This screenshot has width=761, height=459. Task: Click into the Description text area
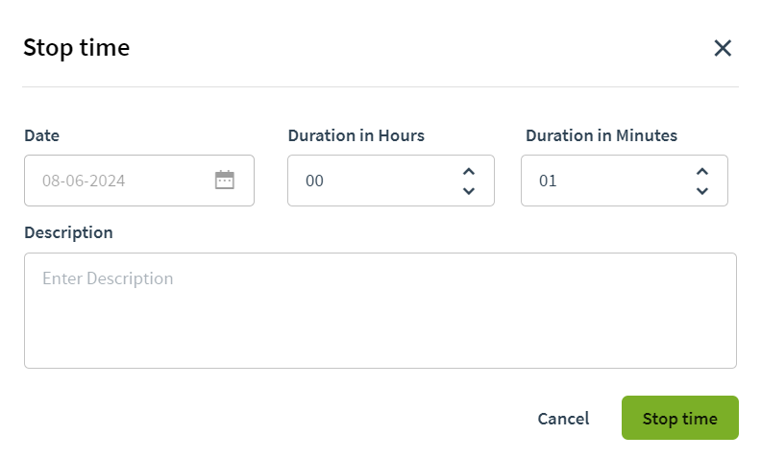click(380, 310)
